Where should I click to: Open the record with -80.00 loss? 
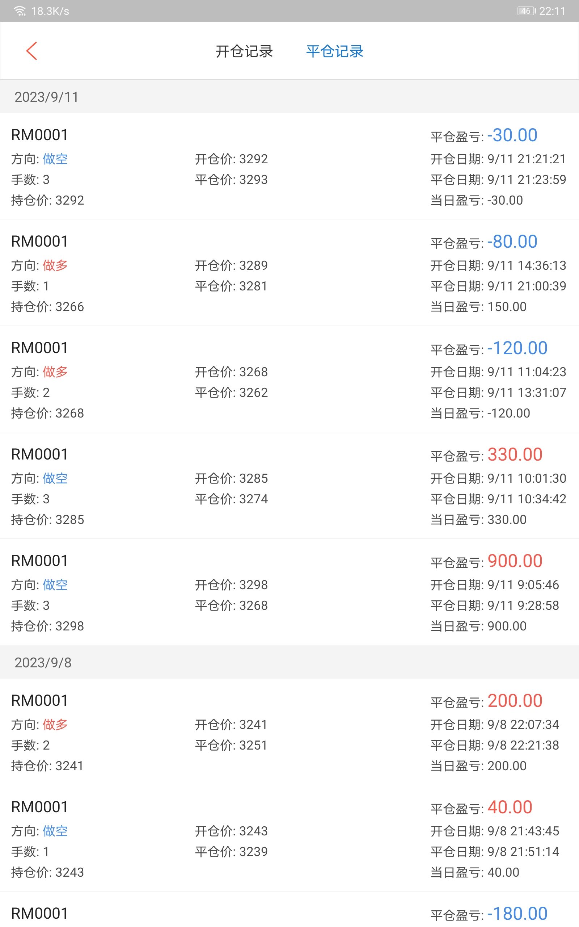pos(289,273)
